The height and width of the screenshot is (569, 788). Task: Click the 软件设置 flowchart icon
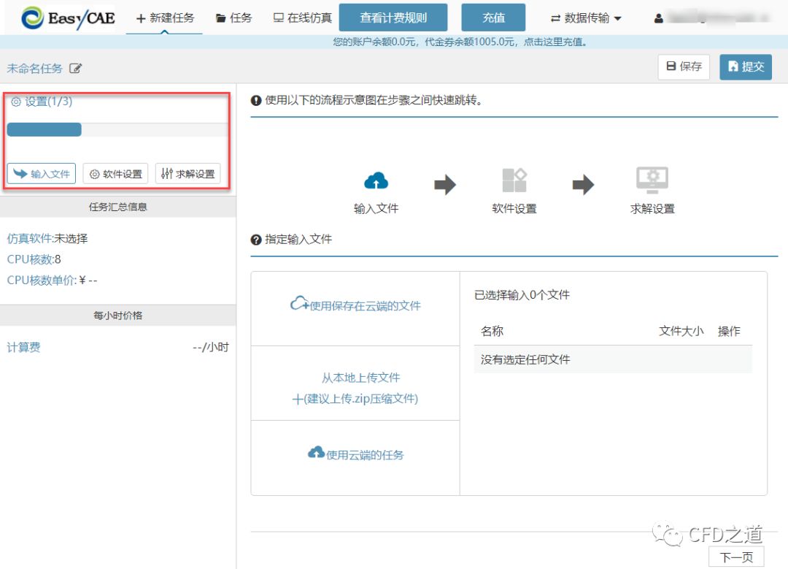click(514, 180)
